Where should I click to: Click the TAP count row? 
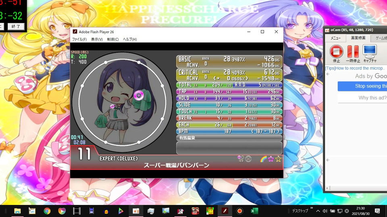[x=229, y=92]
